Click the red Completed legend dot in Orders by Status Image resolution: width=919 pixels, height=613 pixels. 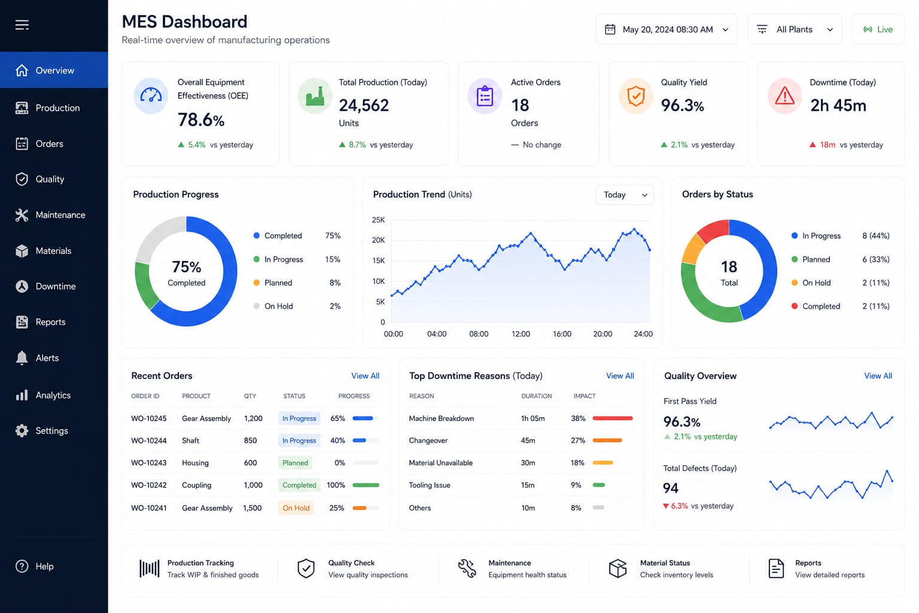(x=795, y=306)
